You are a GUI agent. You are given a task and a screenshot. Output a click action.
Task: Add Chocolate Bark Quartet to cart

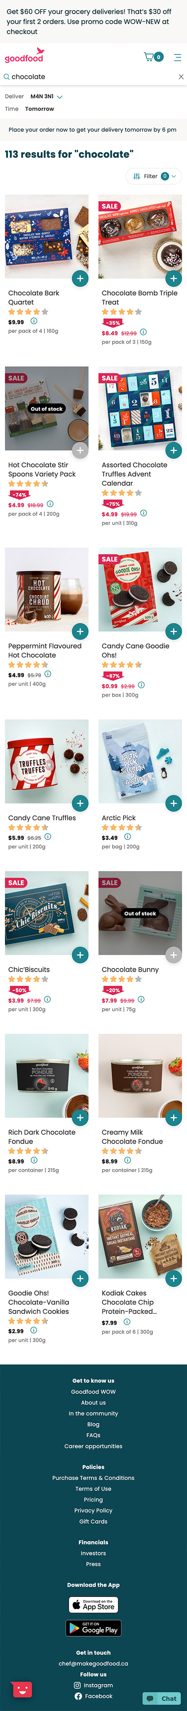pos(80,278)
